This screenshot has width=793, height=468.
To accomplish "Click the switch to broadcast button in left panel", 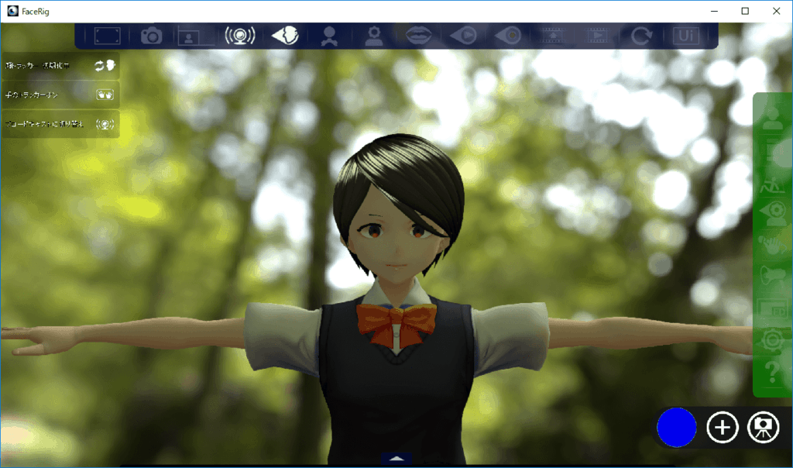I will 60,124.
